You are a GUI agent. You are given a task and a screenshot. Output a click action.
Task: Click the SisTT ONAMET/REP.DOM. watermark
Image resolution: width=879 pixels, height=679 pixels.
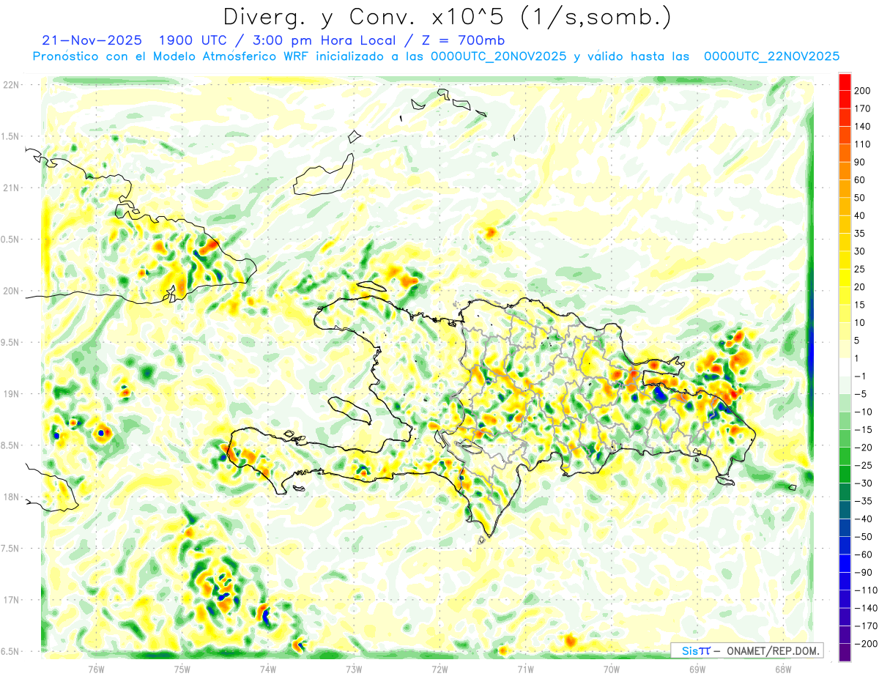point(746,650)
